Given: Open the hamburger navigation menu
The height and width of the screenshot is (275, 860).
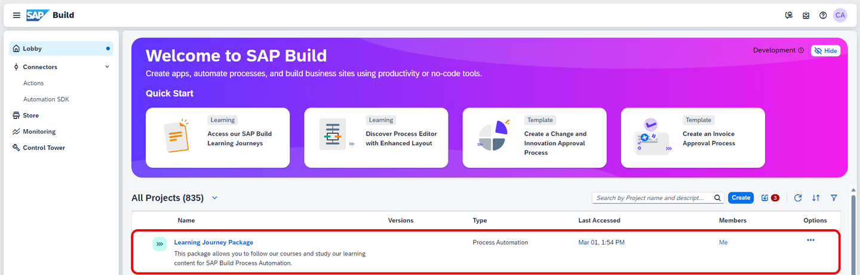Looking at the screenshot, I should [17, 15].
